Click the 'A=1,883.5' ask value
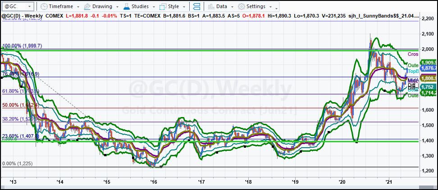The height and width of the screenshot is (190, 438). coord(214,16)
